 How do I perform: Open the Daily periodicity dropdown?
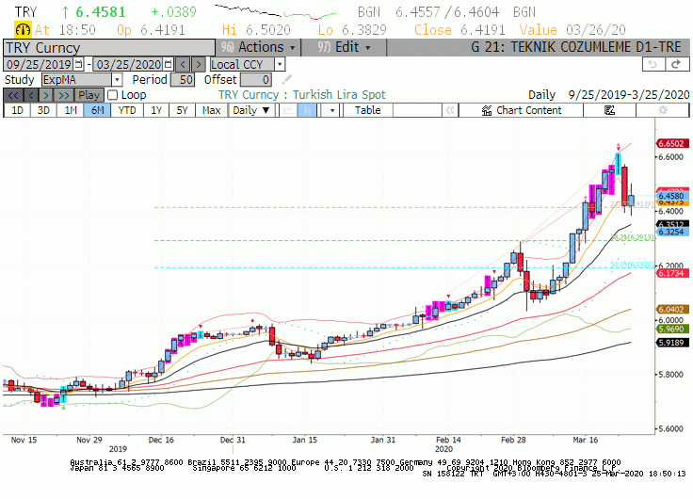pyautogui.click(x=251, y=110)
